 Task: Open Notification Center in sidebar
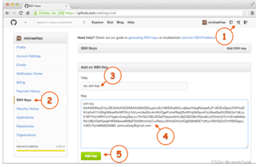tap(30, 74)
